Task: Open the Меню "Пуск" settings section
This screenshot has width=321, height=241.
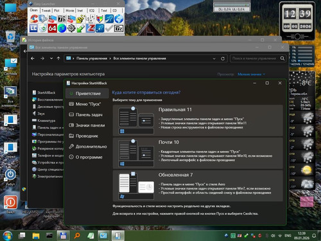Action: click(87, 104)
